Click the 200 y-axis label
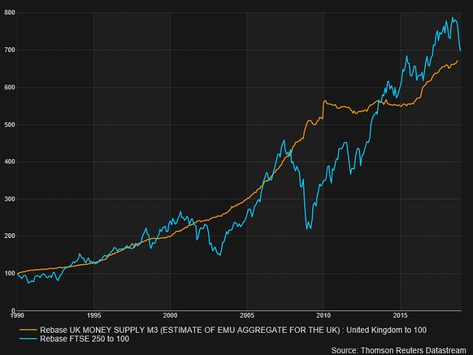Screen dimensions: 473x355 (9, 236)
